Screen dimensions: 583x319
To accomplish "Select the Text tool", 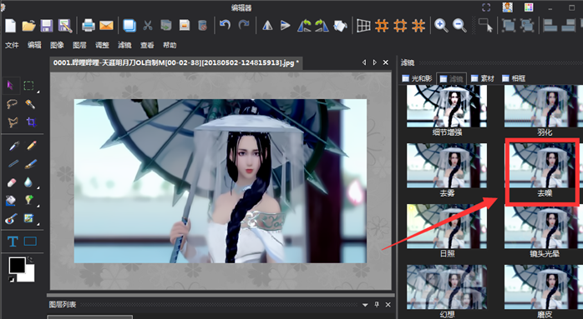I will pyautogui.click(x=13, y=242).
